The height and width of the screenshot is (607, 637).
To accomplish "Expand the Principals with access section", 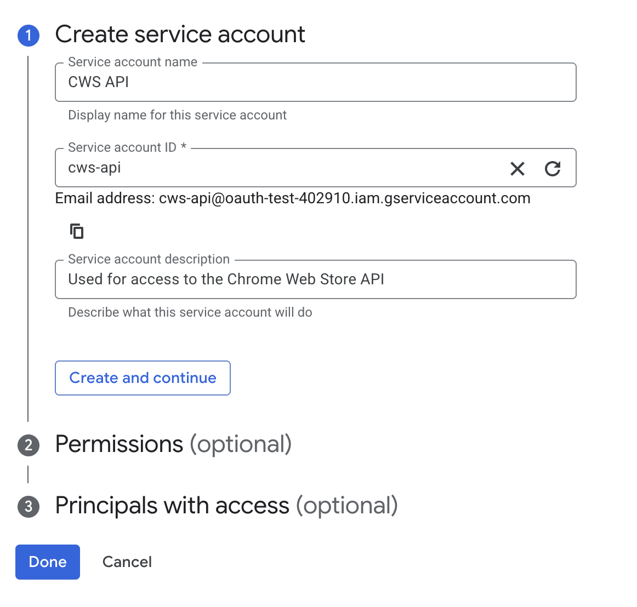I will pos(226,506).
